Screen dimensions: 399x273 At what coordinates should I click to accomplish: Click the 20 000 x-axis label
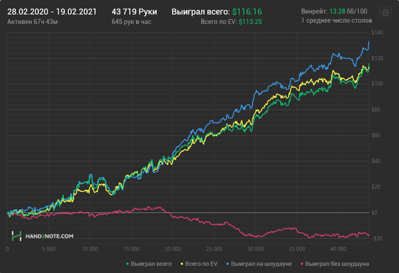(x=173, y=249)
